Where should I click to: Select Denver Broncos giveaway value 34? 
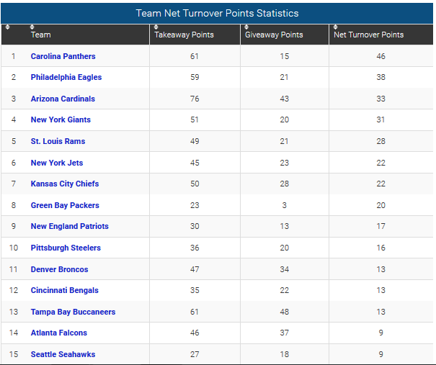[x=284, y=269]
